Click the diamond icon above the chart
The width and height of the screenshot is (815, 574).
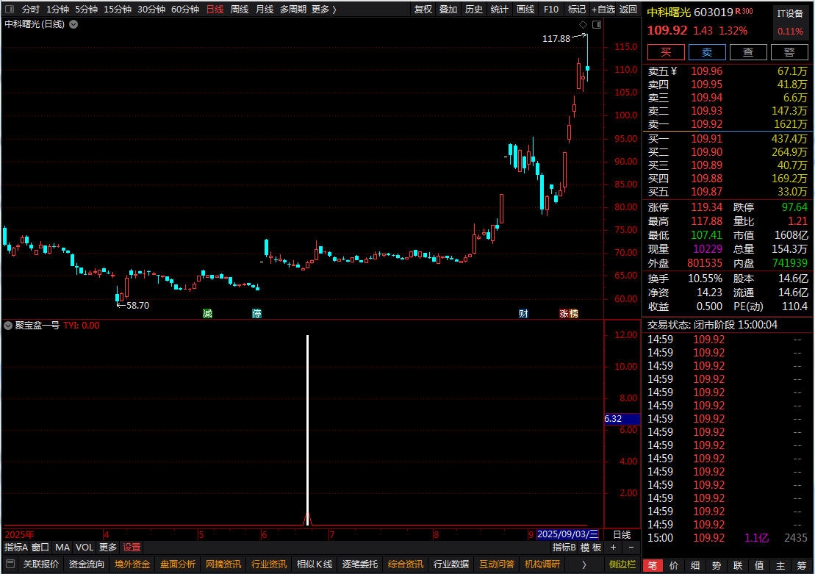pyautogui.click(x=584, y=24)
